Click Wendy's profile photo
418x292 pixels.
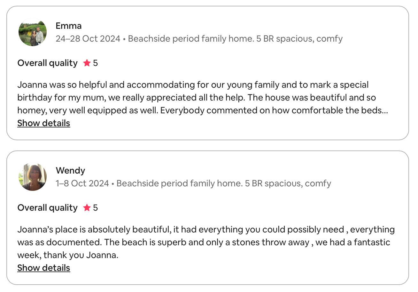click(33, 177)
